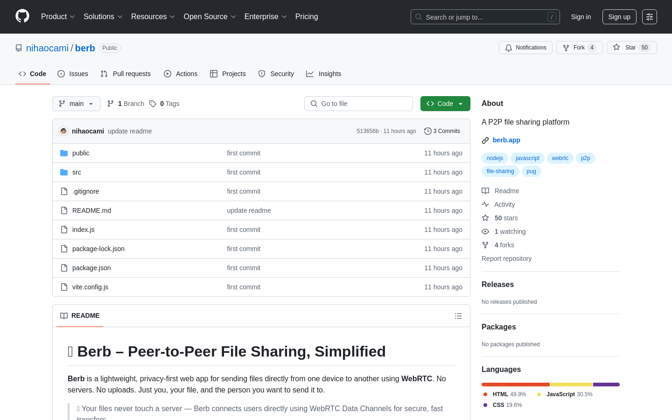
Task: Click the fork icon beside 4 forks
Action: point(485,245)
